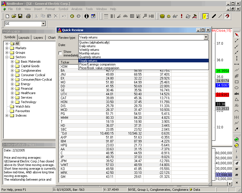Image resolution: width=242 pixels, height=193 pixels.
Task: Expand the Energy sector
Action: pyautogui.click(x=12, y=84)
